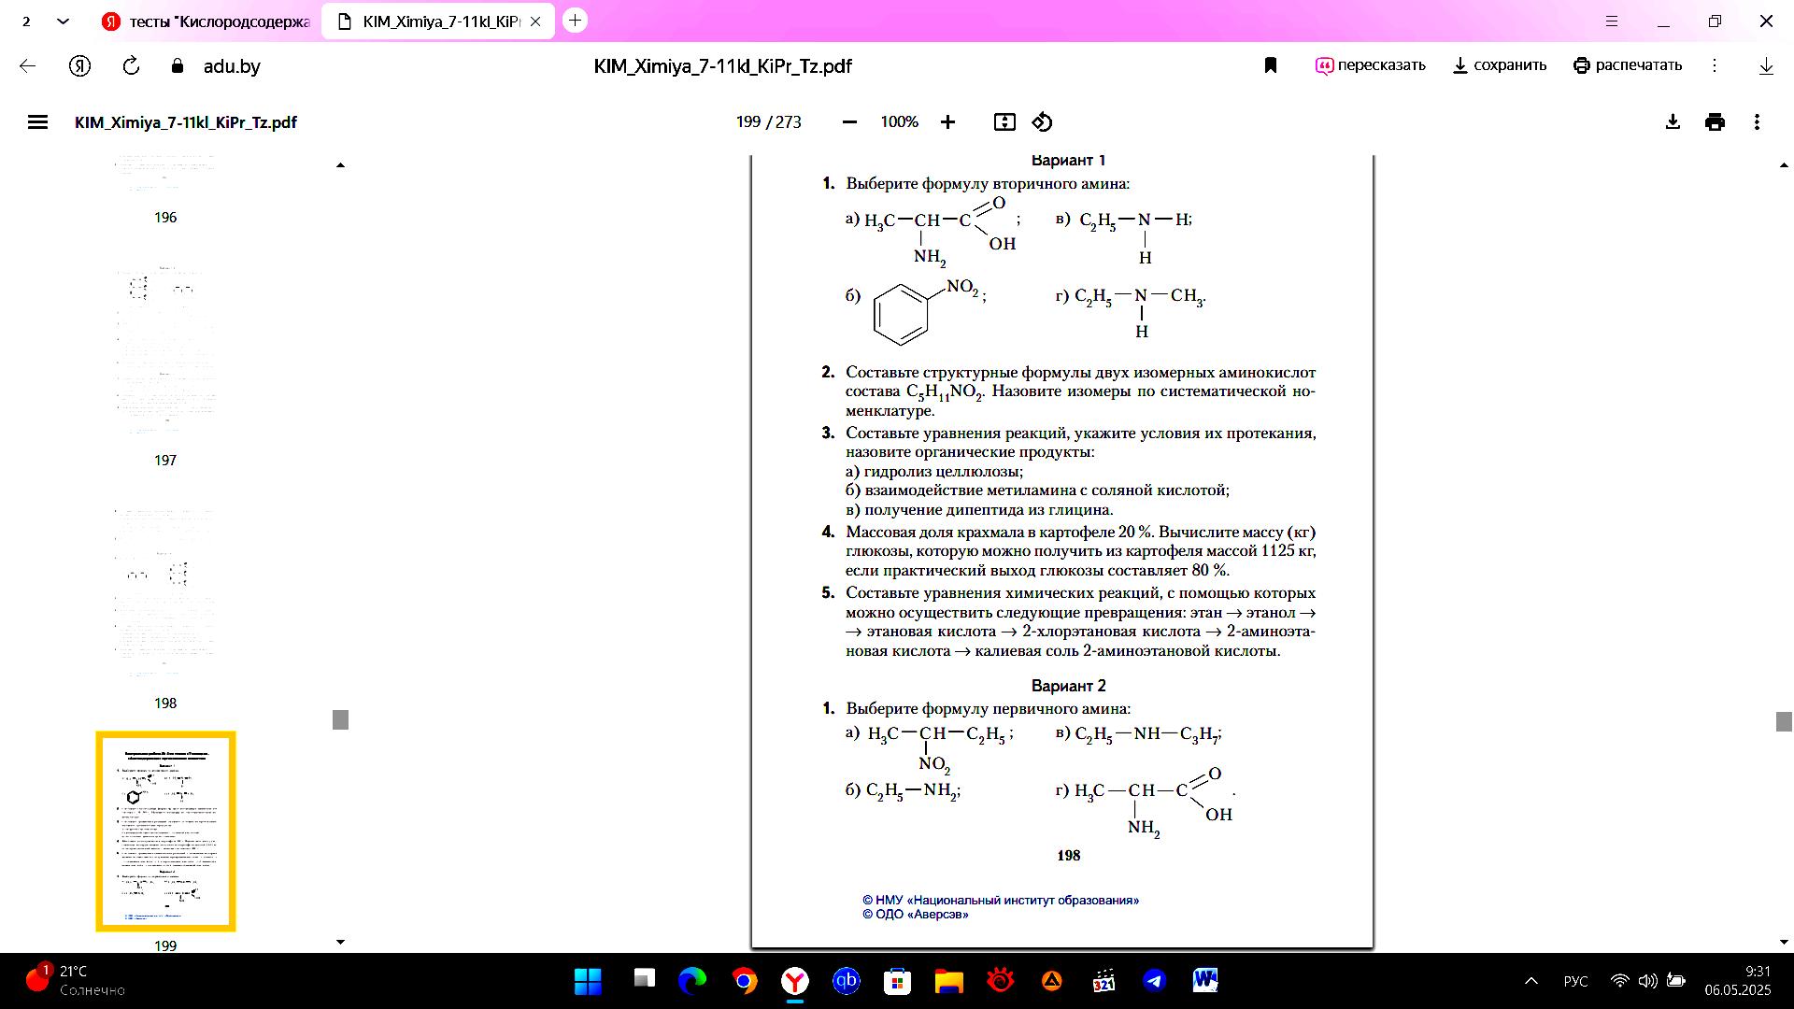This screenshot has height=1009, width=1794.
Task: Open the weather widget 21°C Солнечно
Action: (x=75, y=981)
